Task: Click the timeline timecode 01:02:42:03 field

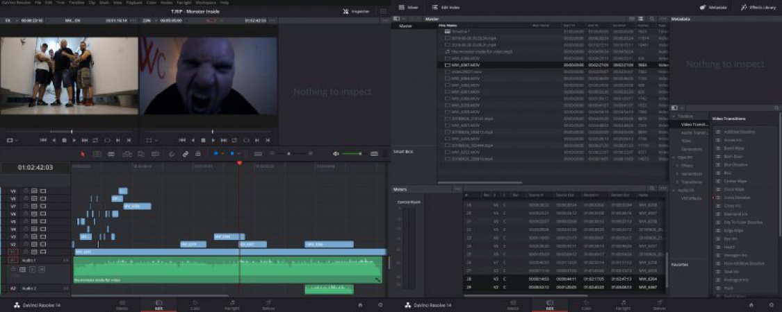Action: coord(35,168)
